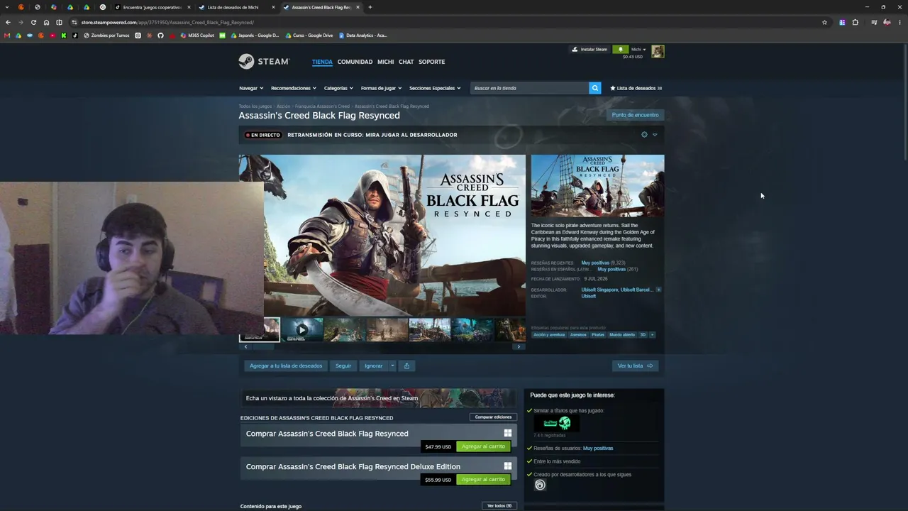Image resolution: width=908 pixels, height=511 pixels.
Task: Click the browser address bar URL
Action: point(167,23)
